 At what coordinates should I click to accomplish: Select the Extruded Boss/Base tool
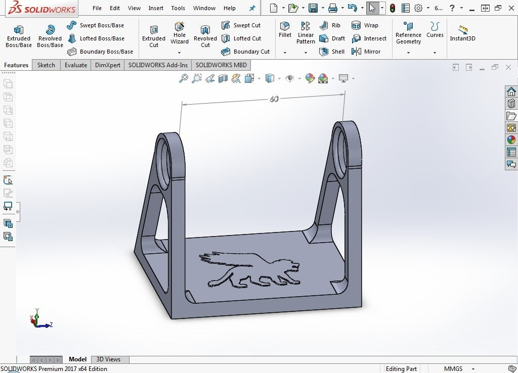tap(18, 35)
